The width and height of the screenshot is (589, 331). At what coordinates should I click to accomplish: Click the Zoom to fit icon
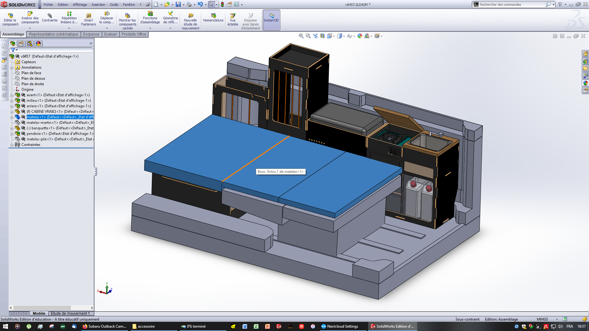[x=301, y=36]
